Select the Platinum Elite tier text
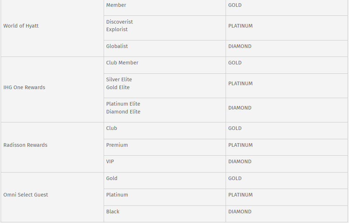This screenshot has width=349, height=223. pyautogui.click(x=123, y=104)
